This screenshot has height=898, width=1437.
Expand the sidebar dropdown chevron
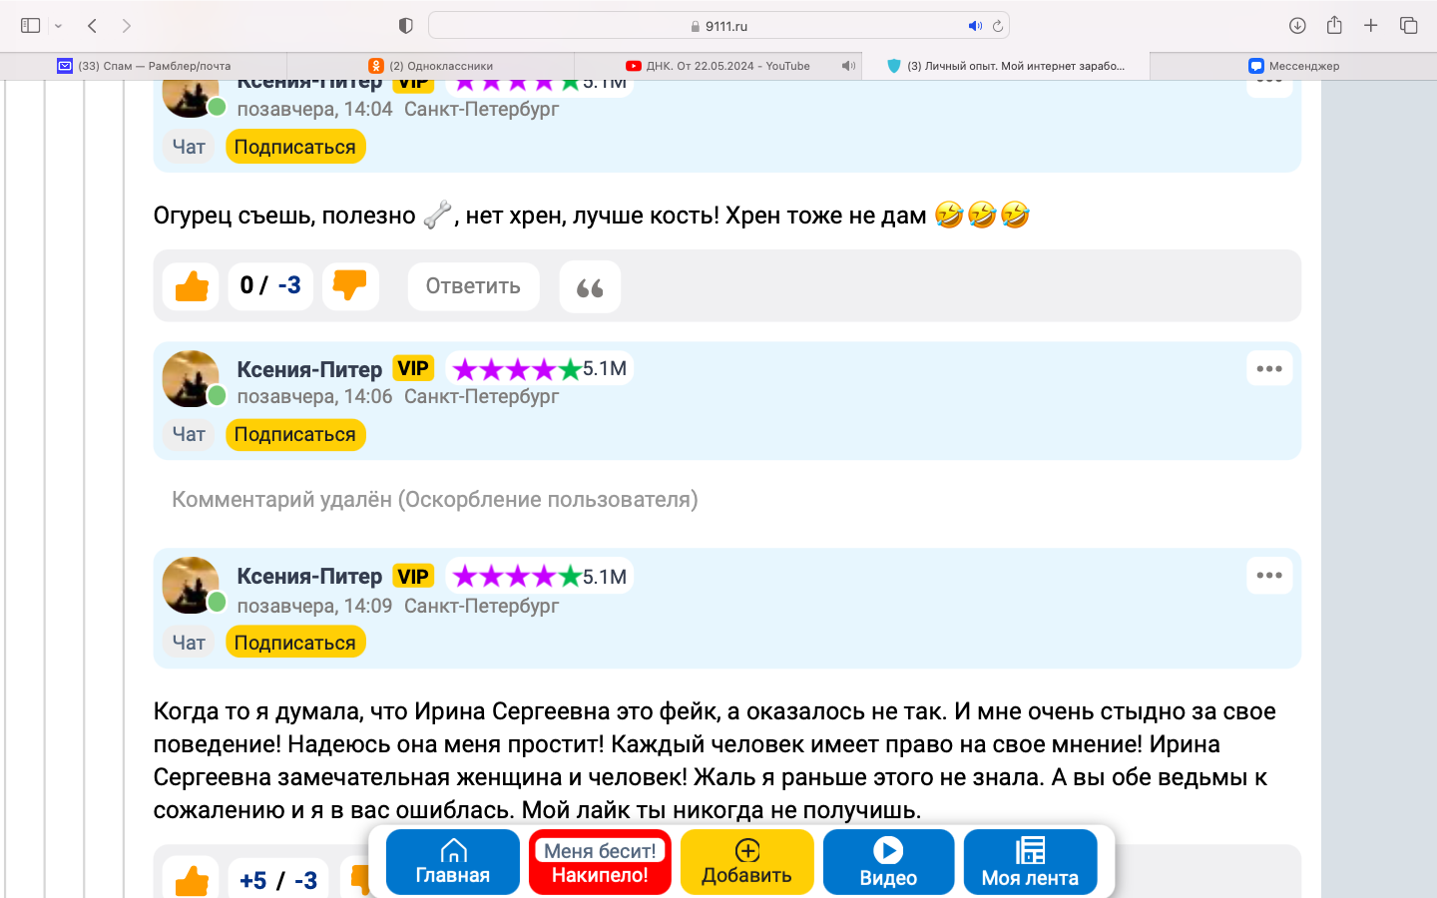[58, 26]
